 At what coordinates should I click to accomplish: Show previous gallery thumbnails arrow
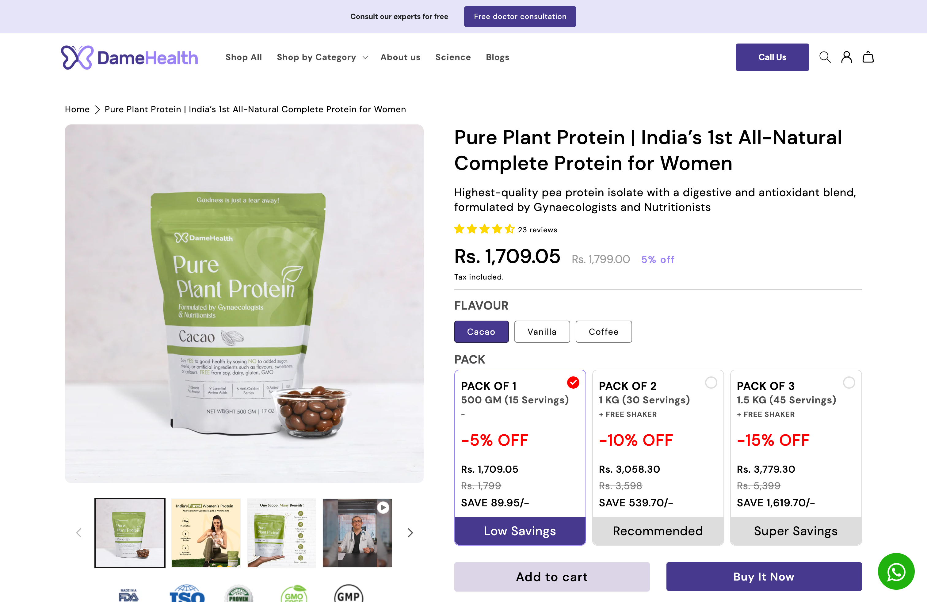(x=79, y=533)
